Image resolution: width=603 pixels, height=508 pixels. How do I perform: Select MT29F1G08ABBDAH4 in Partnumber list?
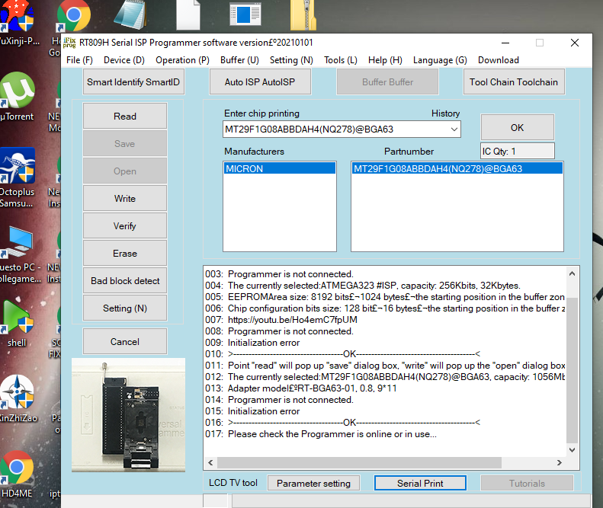click(457, 168)
